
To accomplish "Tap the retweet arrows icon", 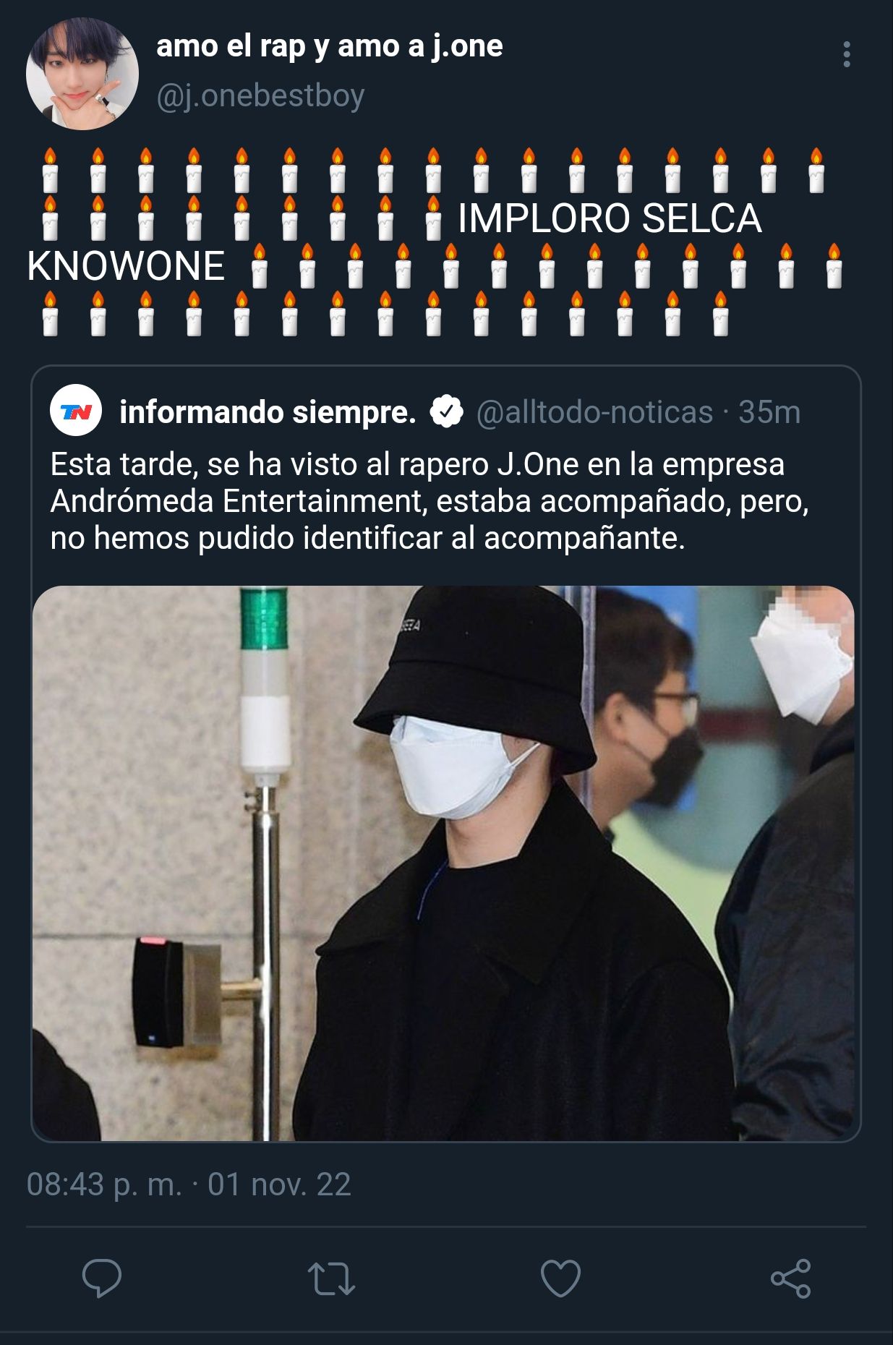I will click(331, 1278).
